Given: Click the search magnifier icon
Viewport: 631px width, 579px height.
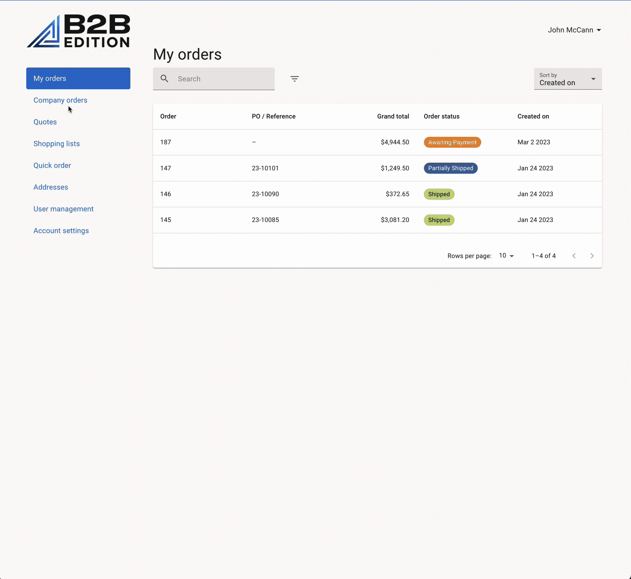Looking at the screenshot, I should (x=164, y=78).
